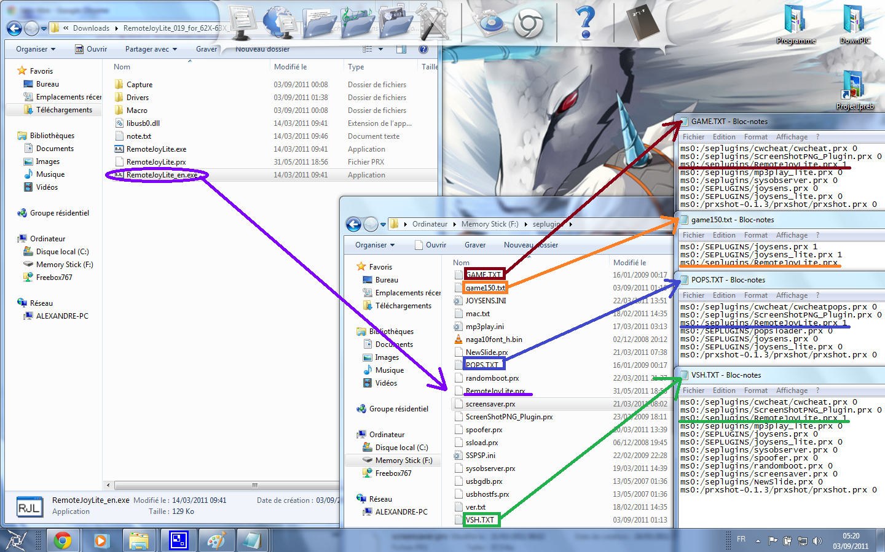This screenshot has width=885, height=552.
Task: Click the volume icon in the system tray
Action: coord(817,541)
